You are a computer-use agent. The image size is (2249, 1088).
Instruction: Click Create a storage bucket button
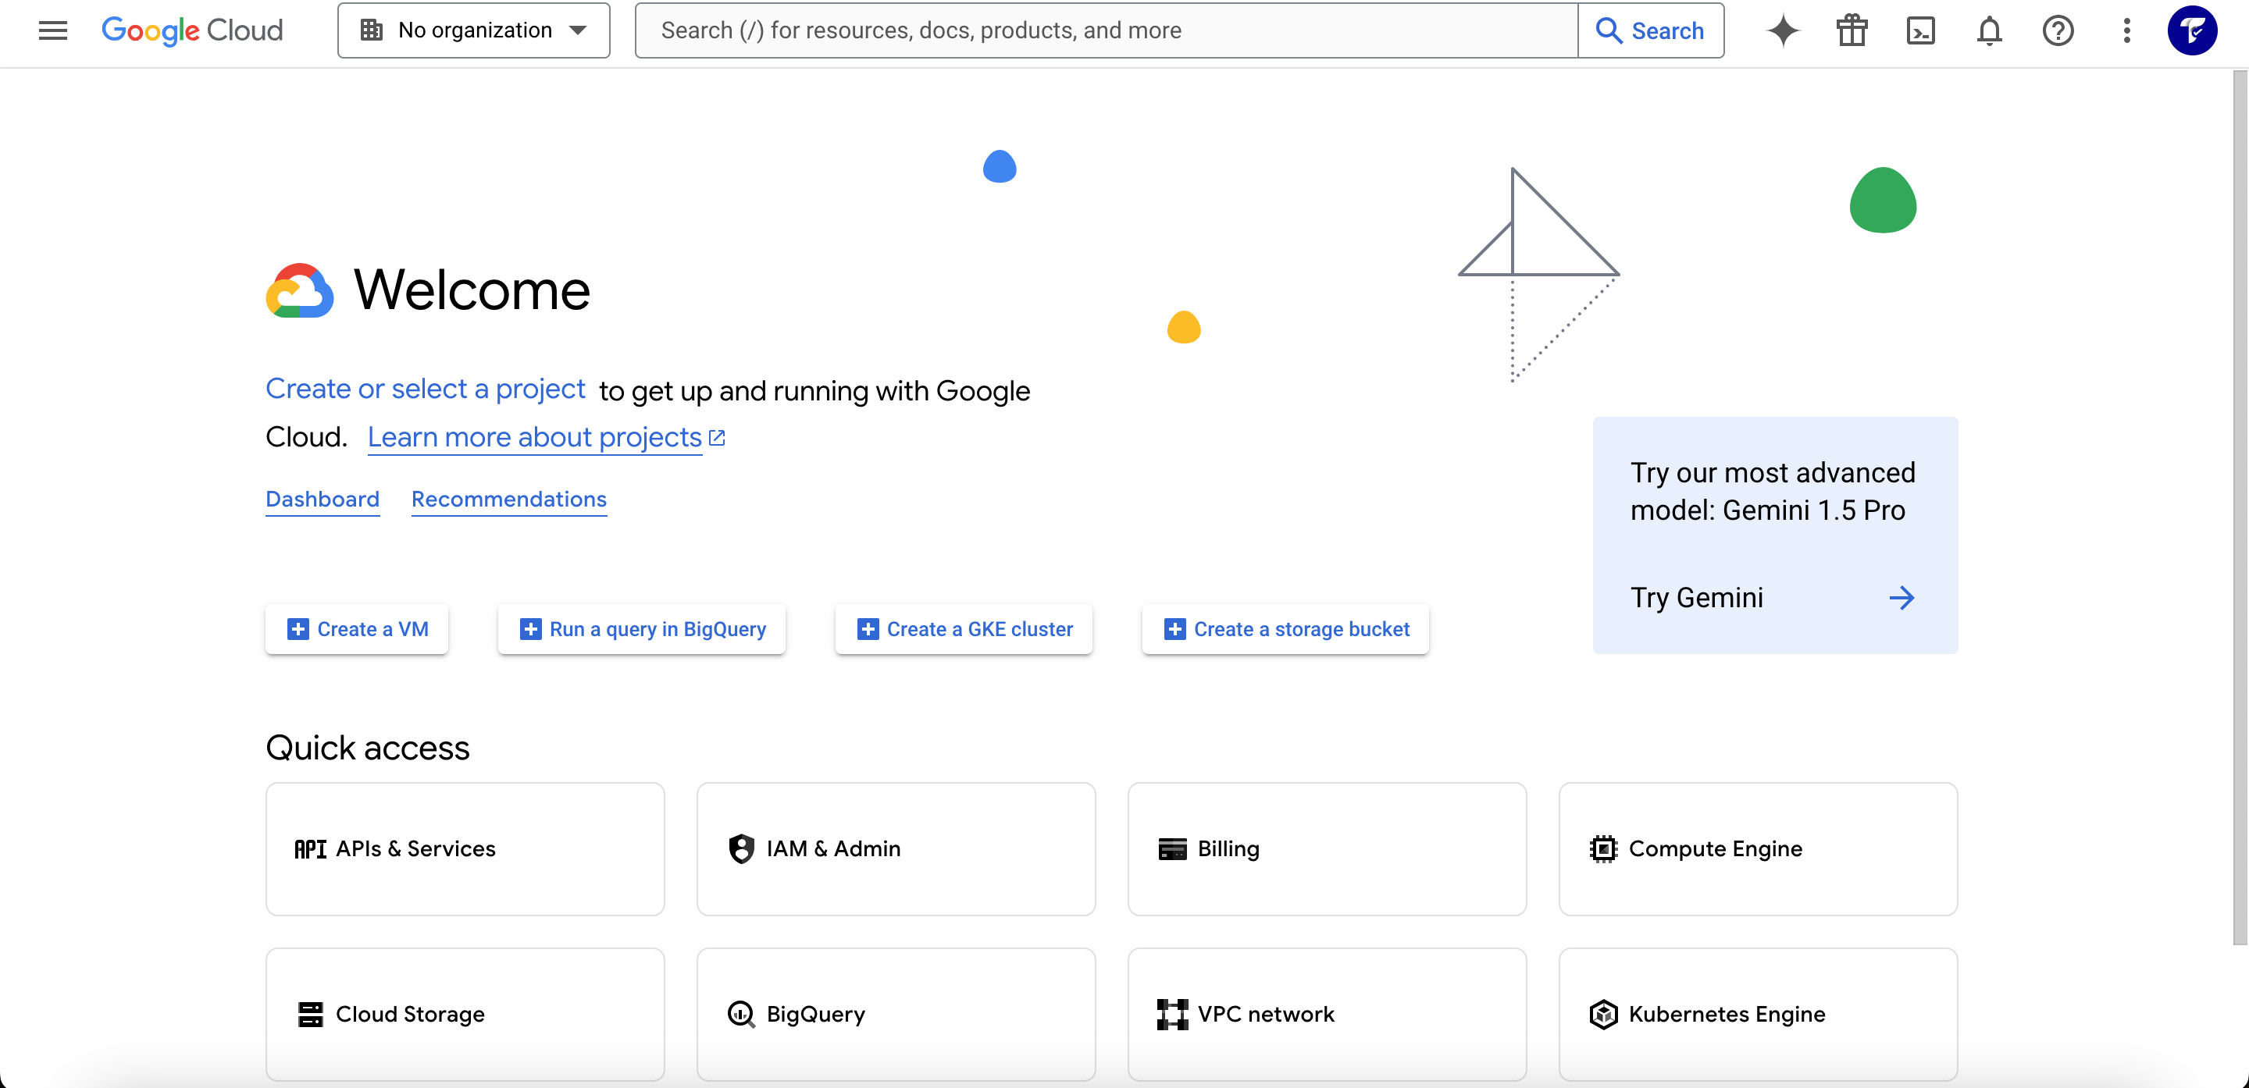(x=1285, y=629)
